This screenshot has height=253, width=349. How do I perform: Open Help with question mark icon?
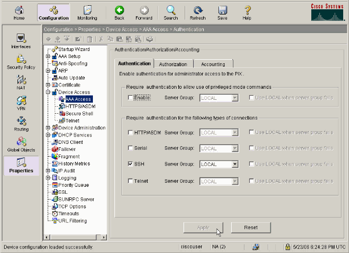(x=247, y=13)
